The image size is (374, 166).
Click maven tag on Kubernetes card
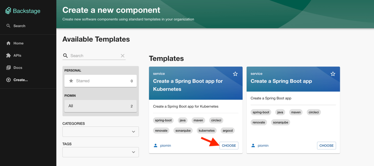[198, 120]
